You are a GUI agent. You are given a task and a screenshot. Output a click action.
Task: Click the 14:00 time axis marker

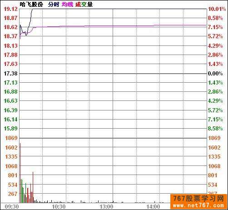click(x=153, y=207)
